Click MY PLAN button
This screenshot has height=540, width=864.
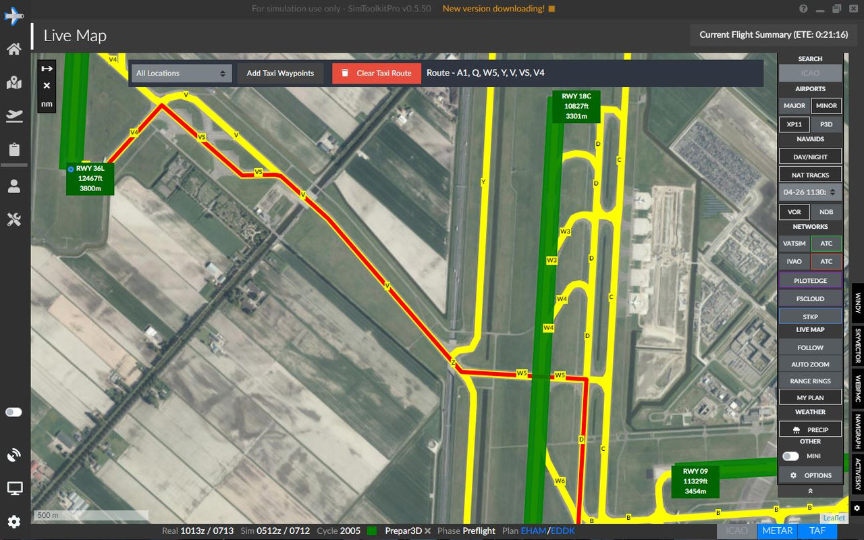click(810, 398)
